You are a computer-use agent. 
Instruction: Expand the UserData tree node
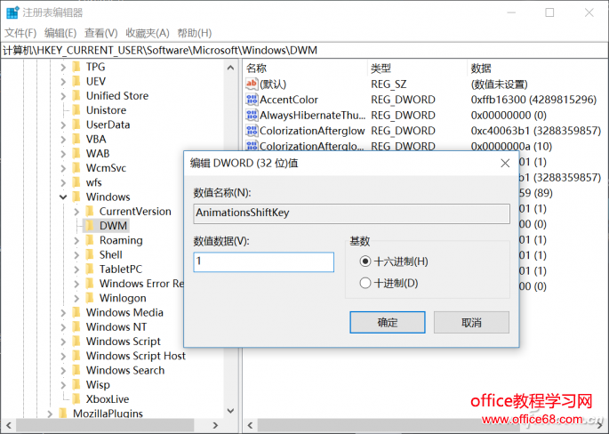click(x=63, y=125)
